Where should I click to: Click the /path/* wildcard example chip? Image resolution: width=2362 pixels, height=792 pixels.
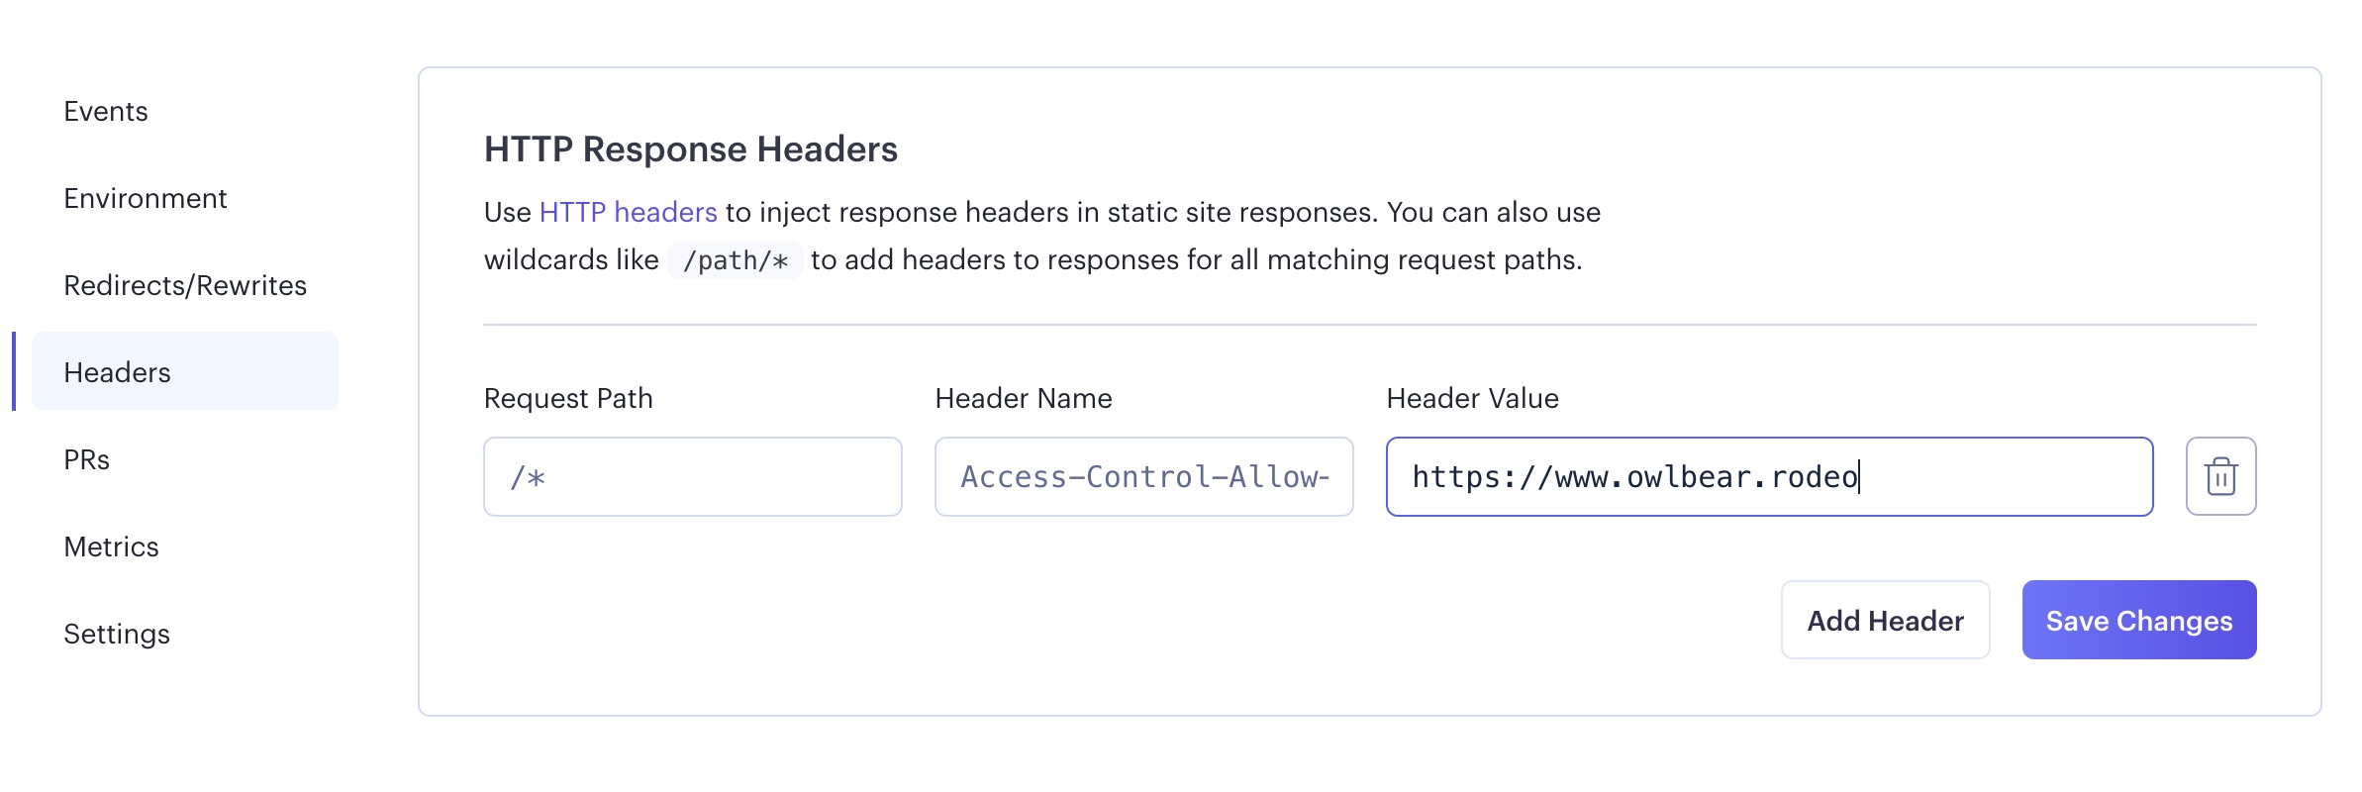[x=737, y=260]
